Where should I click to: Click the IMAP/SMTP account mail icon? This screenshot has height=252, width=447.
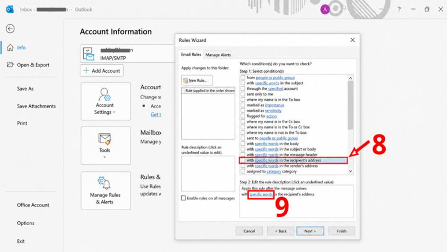point(88,54)
